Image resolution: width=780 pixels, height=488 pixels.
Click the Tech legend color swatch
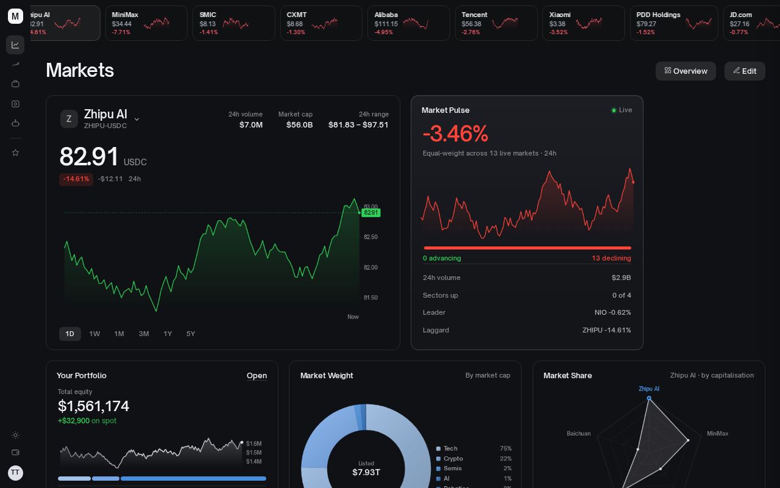click(438, 449)
